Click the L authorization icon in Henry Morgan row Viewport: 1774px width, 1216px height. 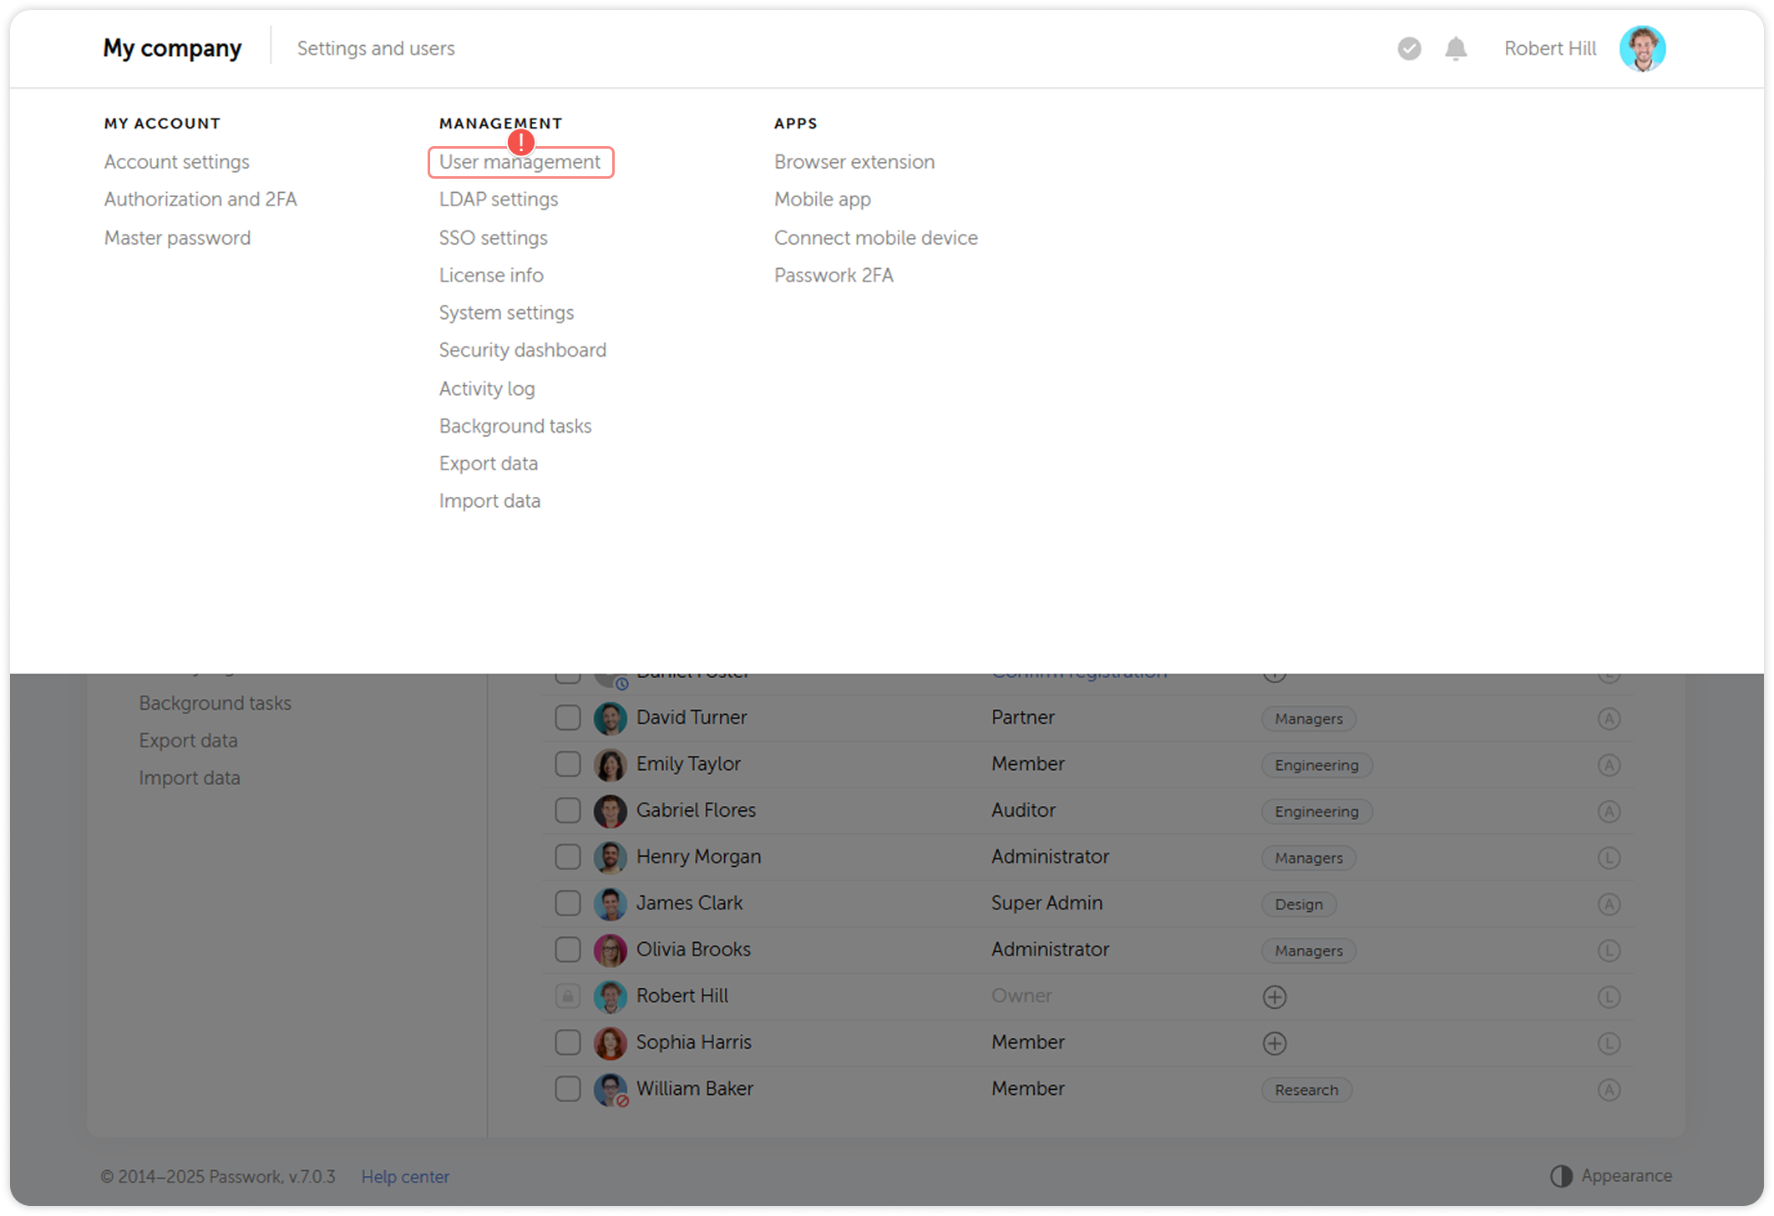[x=1609, y=858]
